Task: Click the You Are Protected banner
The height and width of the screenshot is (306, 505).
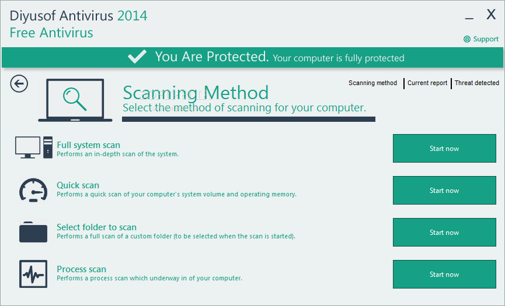Action: coord(252,57)
